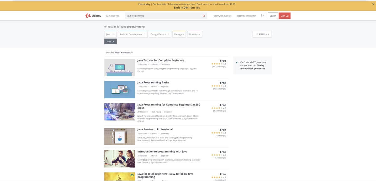Dismiss the sale banner with X

coord(373,4)
